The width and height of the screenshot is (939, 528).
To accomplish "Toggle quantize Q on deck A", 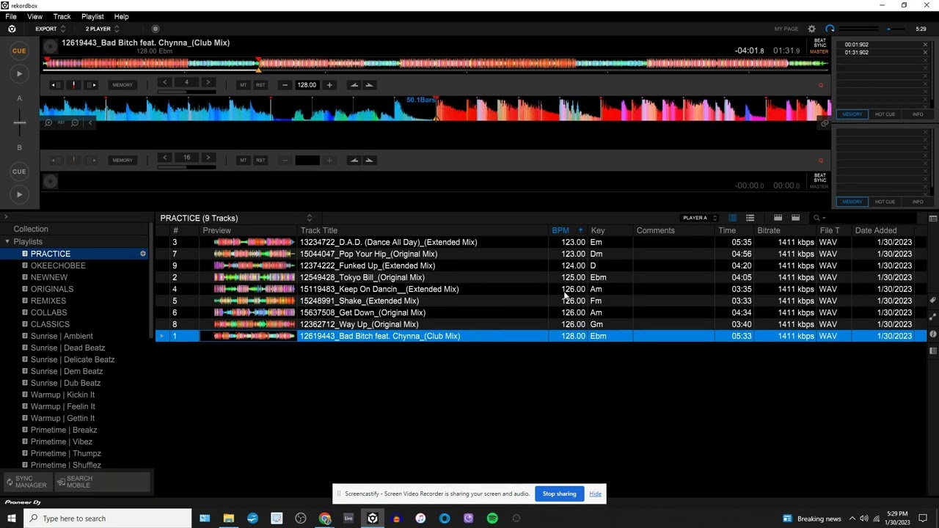I will 821,85.
